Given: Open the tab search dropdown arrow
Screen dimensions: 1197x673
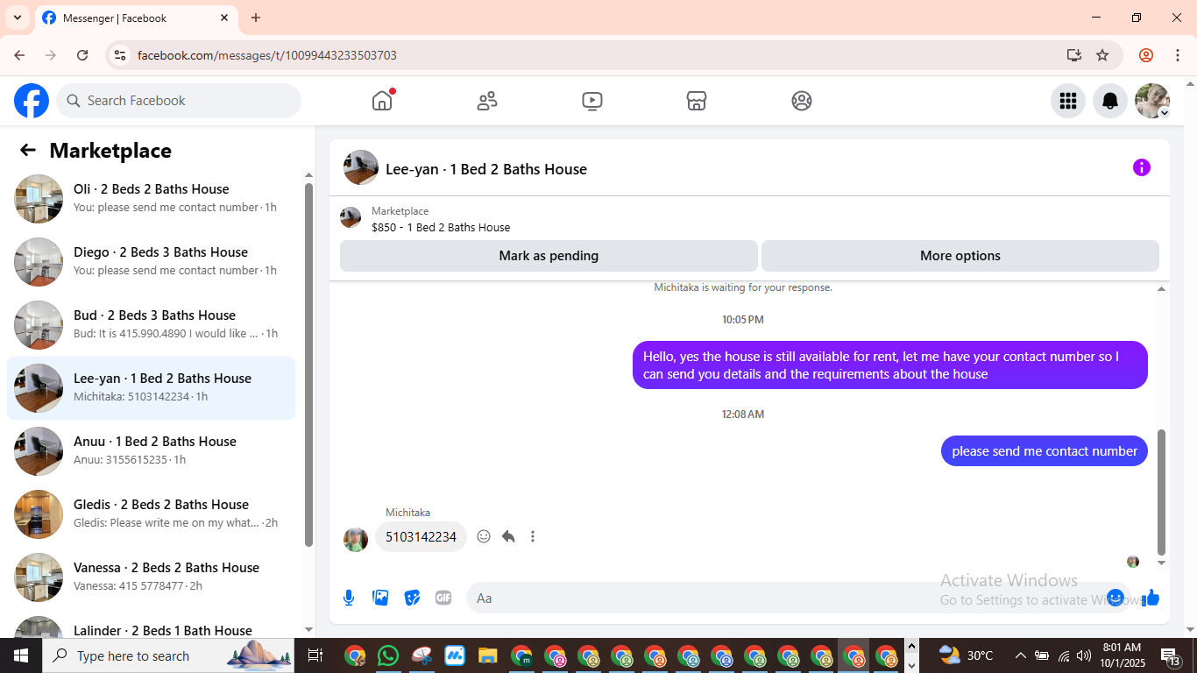Looking at the screenshot, I should point(18,18).
